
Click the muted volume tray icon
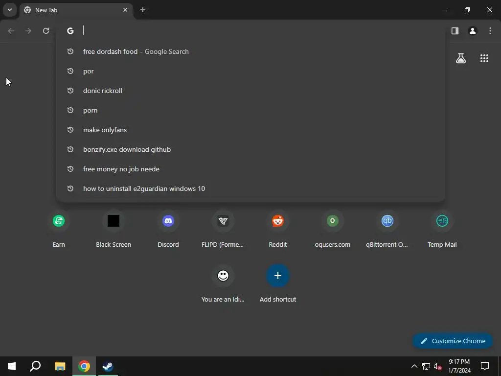(437, 366)
